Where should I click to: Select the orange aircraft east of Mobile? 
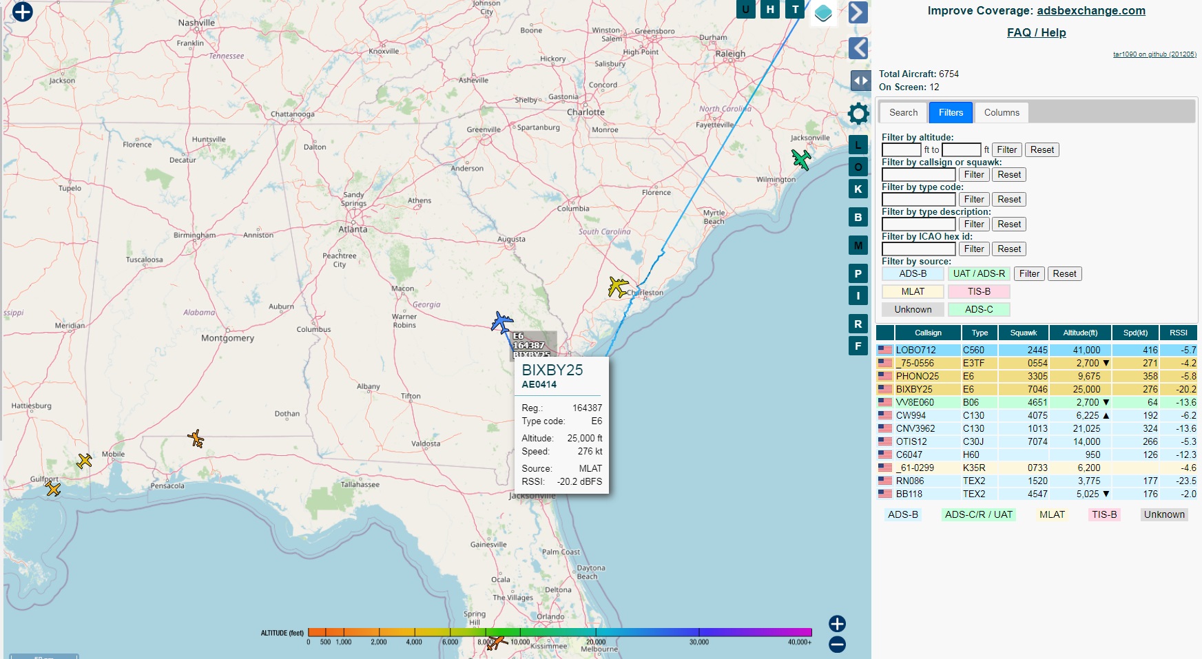tap(196, 439)
